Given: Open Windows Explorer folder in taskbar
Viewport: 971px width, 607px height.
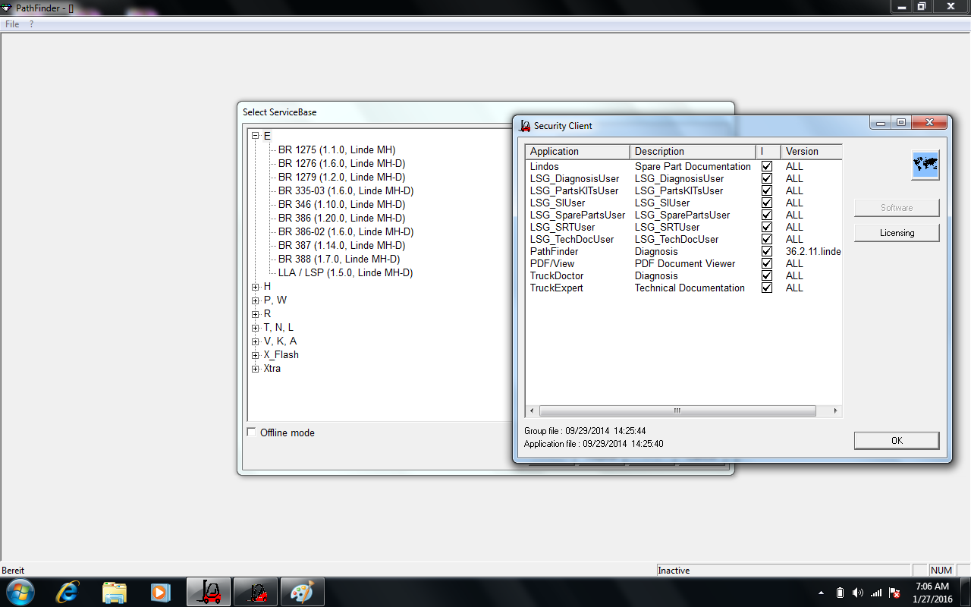Looking at the screenshot, I should click(115, 592).
